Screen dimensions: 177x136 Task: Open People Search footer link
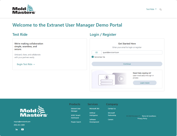tap(76, 122)
